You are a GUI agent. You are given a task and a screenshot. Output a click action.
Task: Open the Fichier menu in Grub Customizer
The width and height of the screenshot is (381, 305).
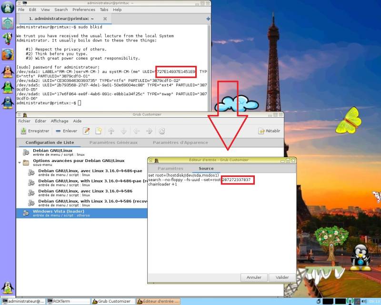[24, 121]
